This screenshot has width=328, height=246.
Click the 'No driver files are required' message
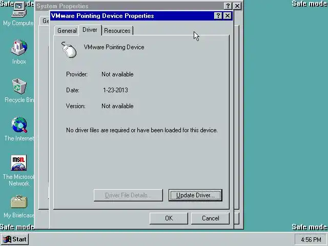142,130
